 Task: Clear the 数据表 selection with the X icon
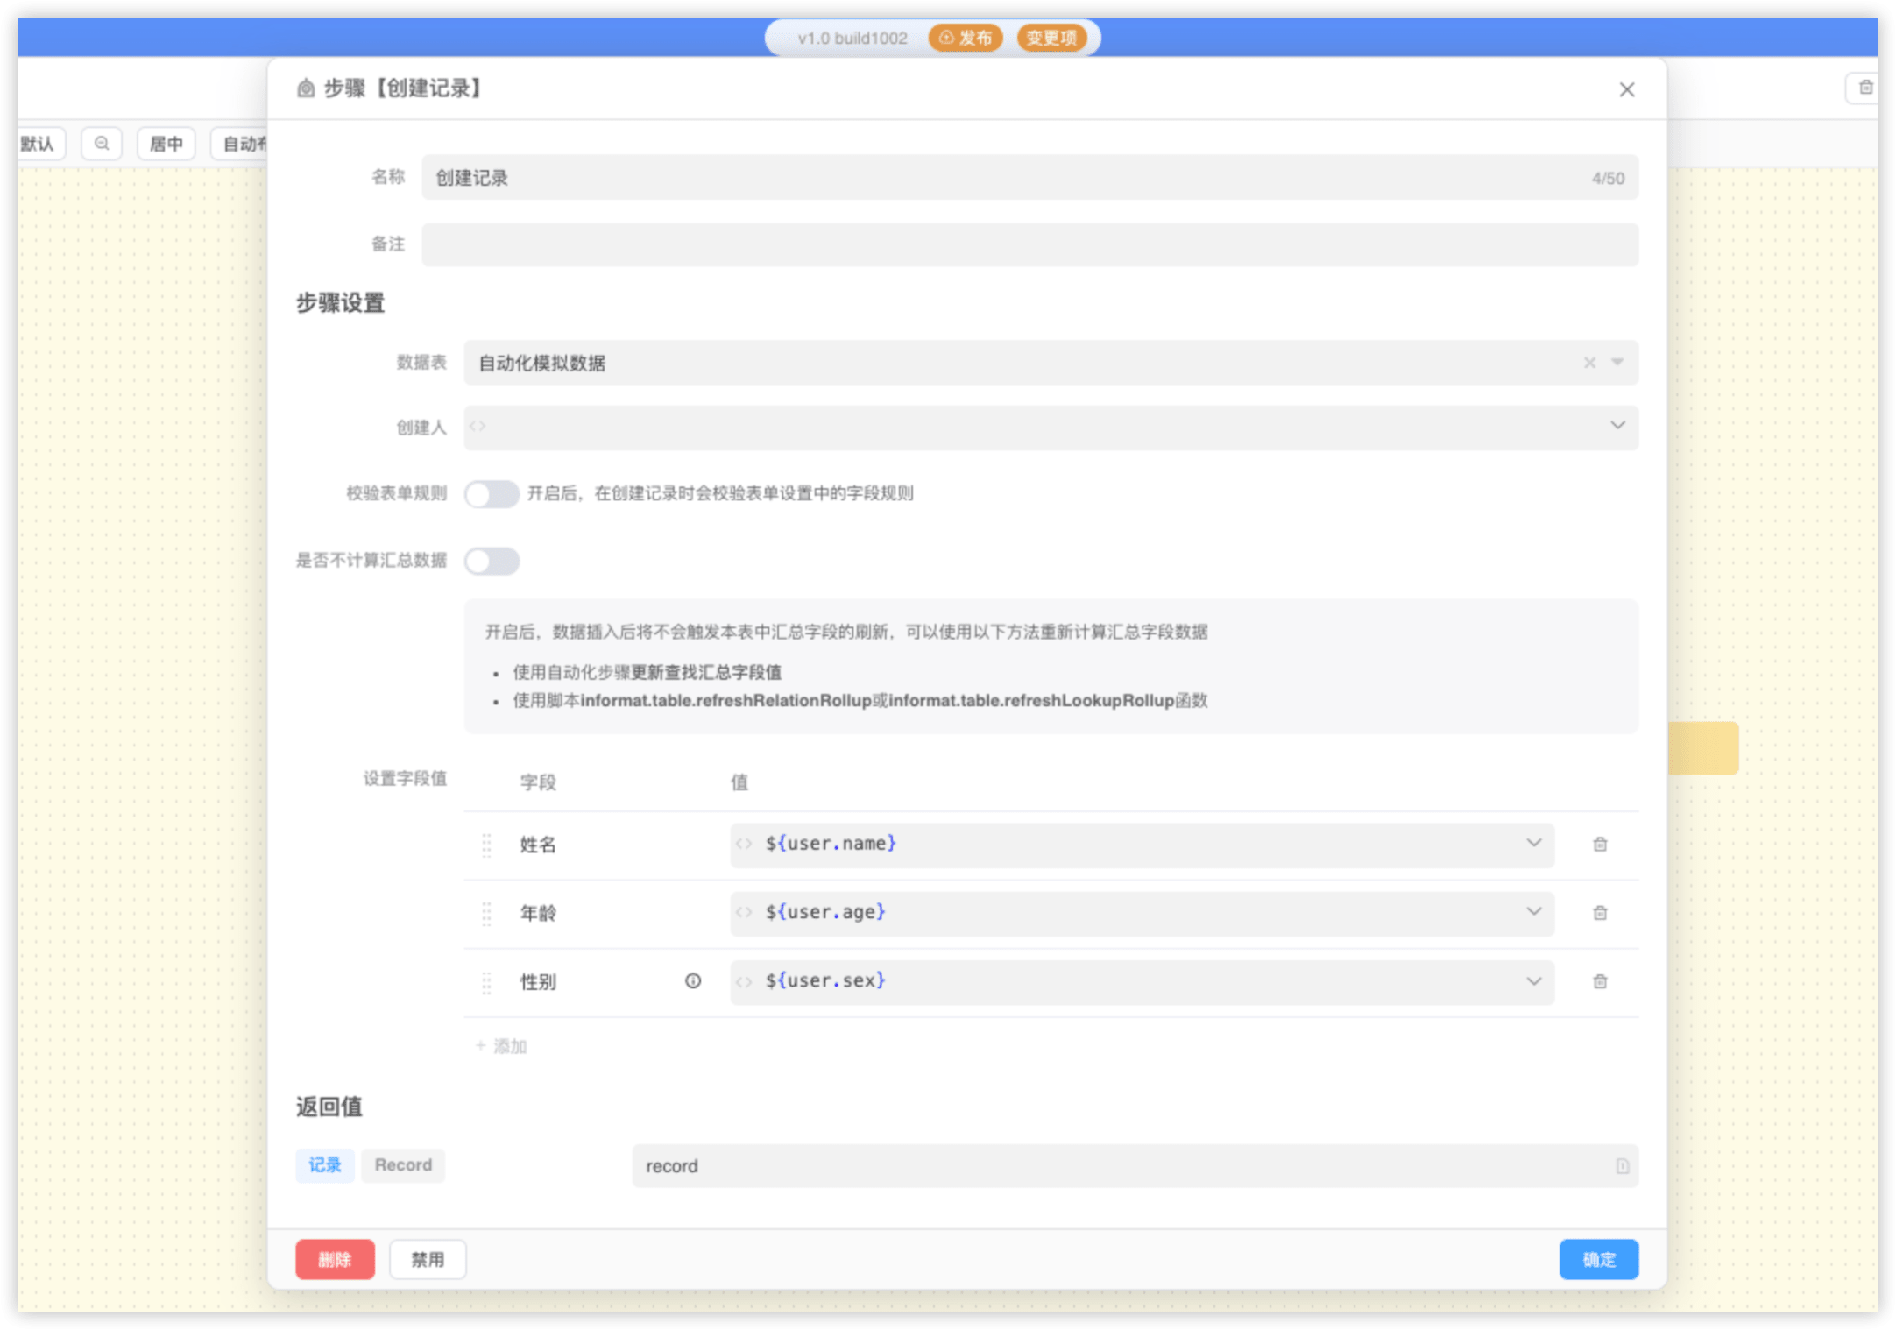[1589, 363]
